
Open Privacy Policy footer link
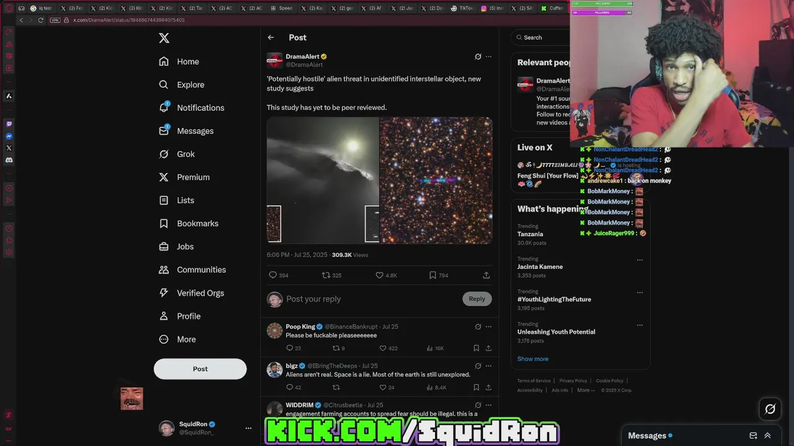573,381
